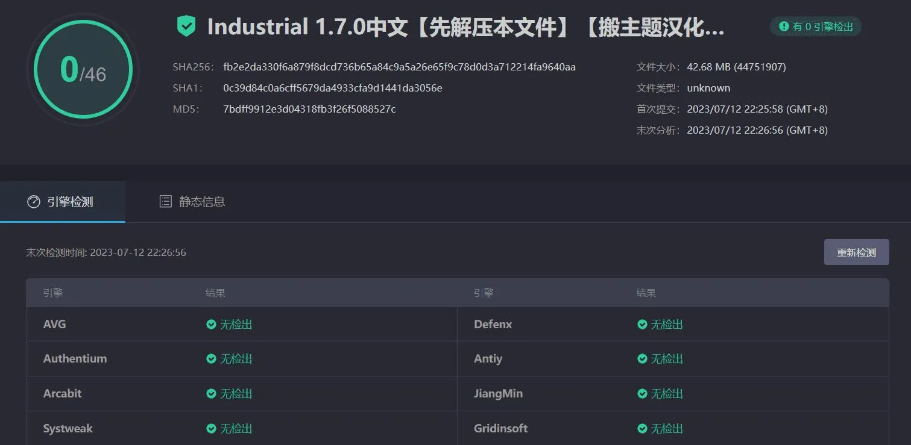Click the 无检出 result for Antiy
Screen dimensions: 911x445
click(667, 359)
